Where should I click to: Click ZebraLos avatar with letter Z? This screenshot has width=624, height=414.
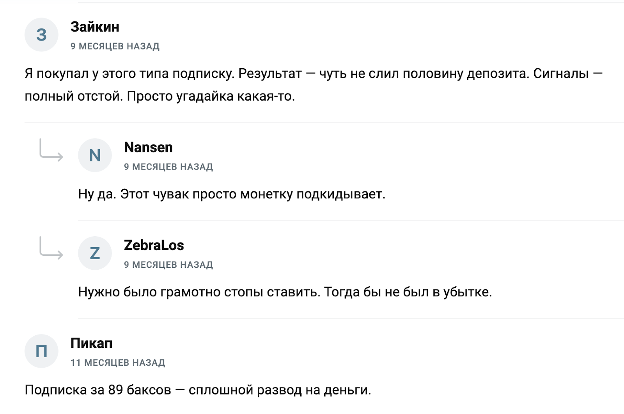(x=95, y=253)
